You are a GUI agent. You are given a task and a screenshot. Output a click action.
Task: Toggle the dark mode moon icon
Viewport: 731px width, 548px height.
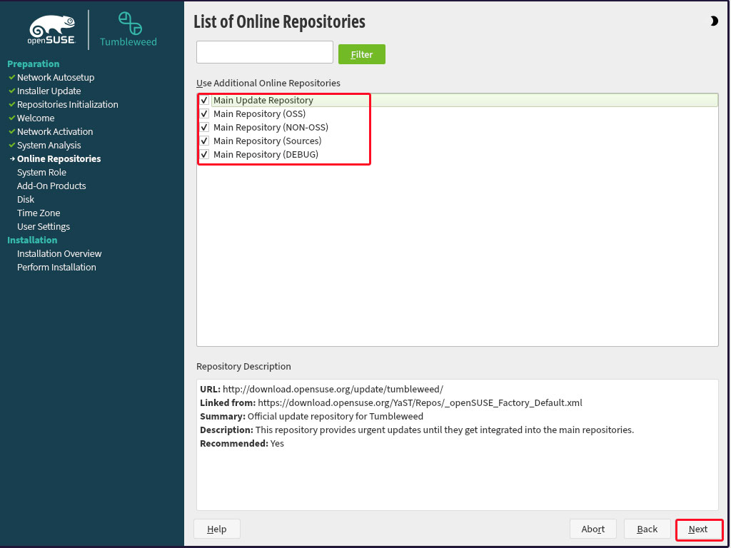pyautogui.click(x=714, y=21)
